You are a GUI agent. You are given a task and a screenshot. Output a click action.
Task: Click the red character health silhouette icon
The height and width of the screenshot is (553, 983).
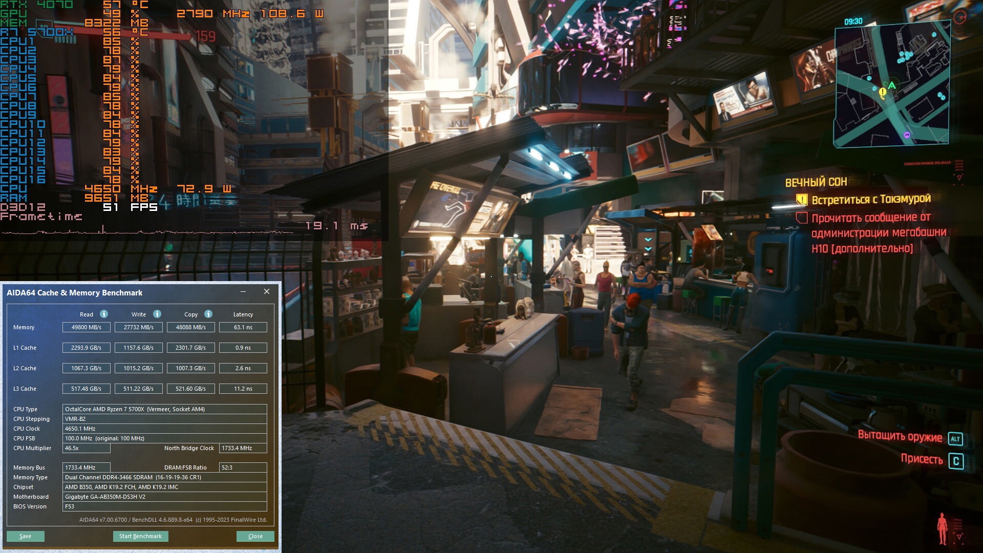point(942,529)
